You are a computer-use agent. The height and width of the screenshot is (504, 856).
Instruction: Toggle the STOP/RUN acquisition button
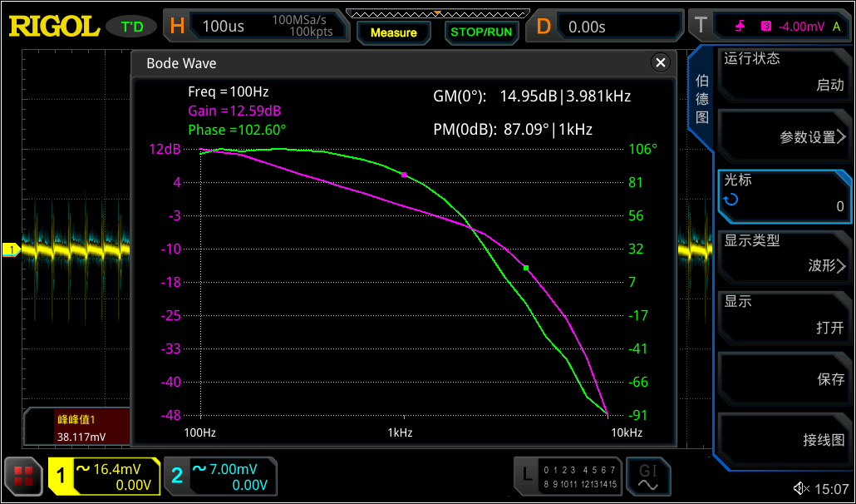(x=481, y=32)
